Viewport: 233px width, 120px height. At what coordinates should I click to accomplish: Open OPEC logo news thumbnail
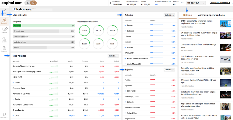pyautogui.click(x=226, y=24)
